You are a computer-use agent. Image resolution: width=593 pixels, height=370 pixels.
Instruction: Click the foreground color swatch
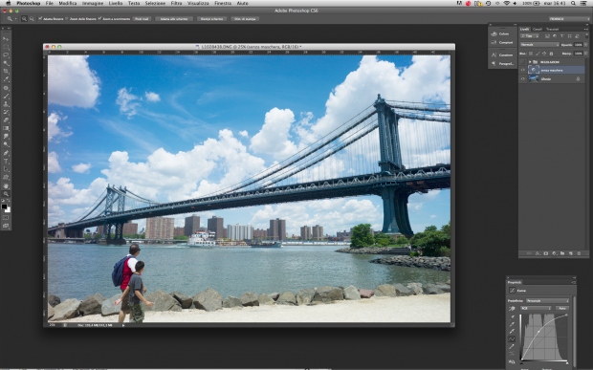click(4, 207)
